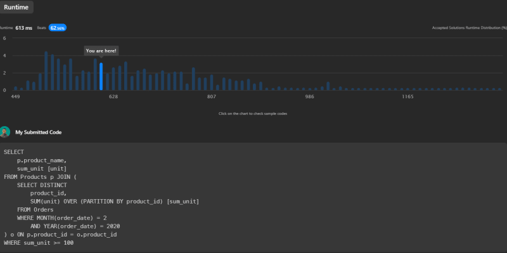507x253 pixels.
Task: Click the y-axis label 4
Action: [4, 56]
